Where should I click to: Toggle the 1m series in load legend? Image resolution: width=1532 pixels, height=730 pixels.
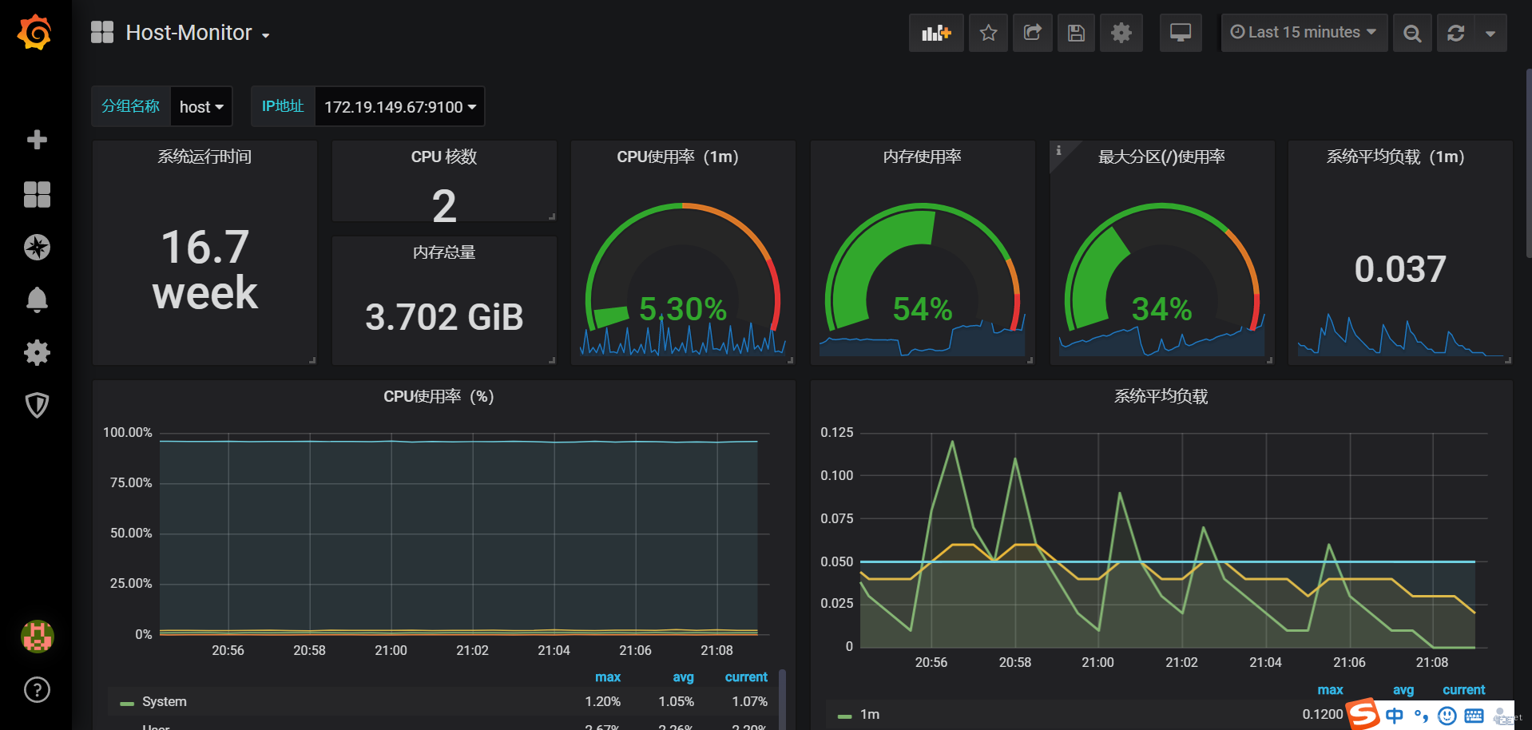(870, 714)
